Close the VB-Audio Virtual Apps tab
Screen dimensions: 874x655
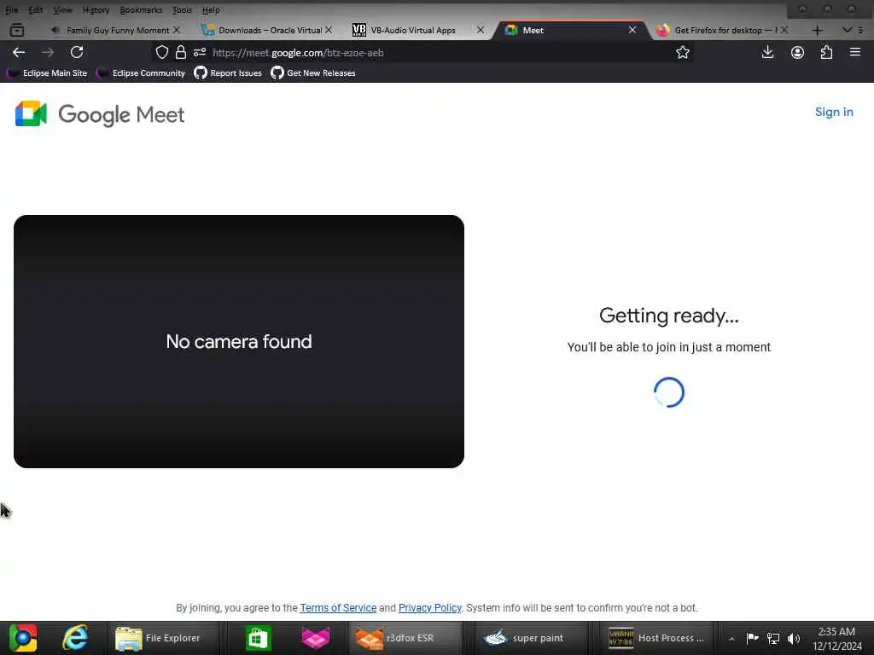click(481, 30)
